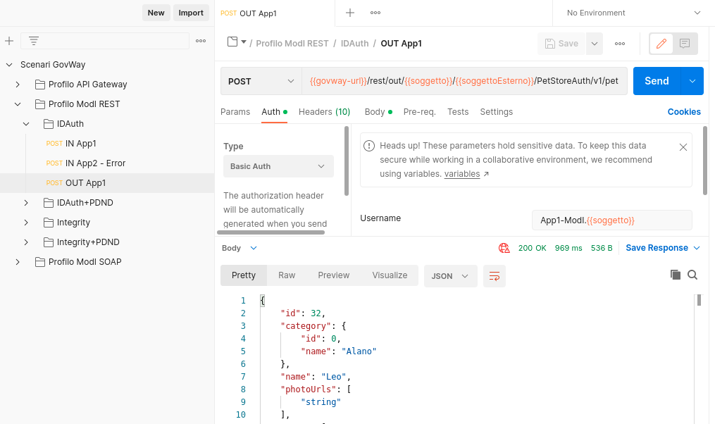Open the sidebar three-dots options menu

click(x=201, y=41)
